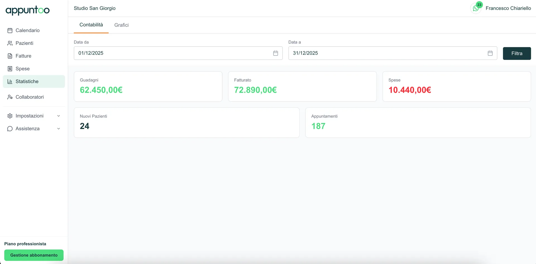Open the 'Data a' calendar picker
Viewport: 536px width, 264px height.
(x=490, y=53)
